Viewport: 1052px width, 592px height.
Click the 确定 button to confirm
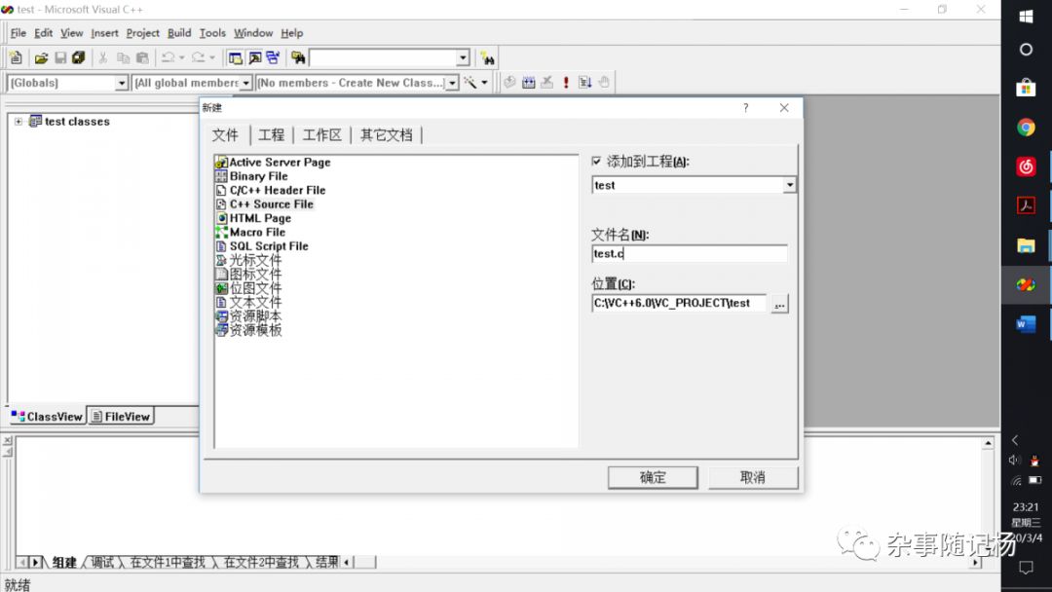[x=652, y=477]
